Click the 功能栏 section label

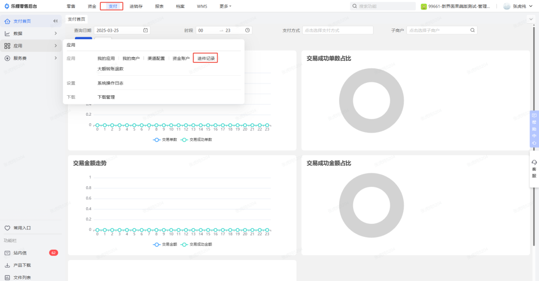pos(10,241)
